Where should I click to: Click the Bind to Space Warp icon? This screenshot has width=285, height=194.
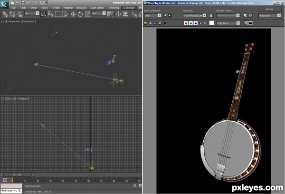click(x=19, y=14)
